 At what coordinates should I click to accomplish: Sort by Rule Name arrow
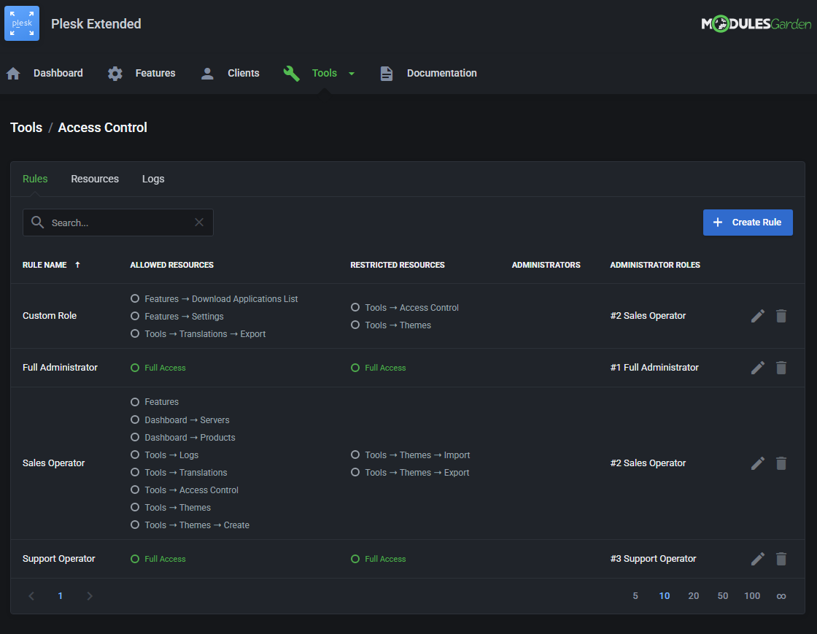[x=77, y=265]
